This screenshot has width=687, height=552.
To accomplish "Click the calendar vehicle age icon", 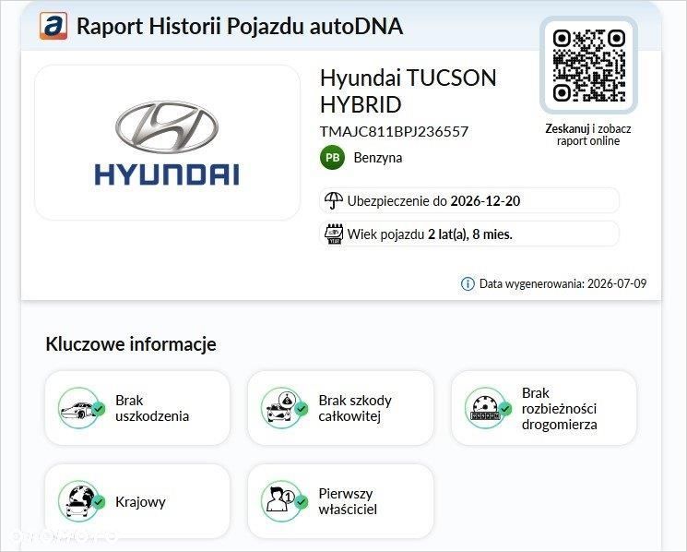I will (x=334, y=234).
